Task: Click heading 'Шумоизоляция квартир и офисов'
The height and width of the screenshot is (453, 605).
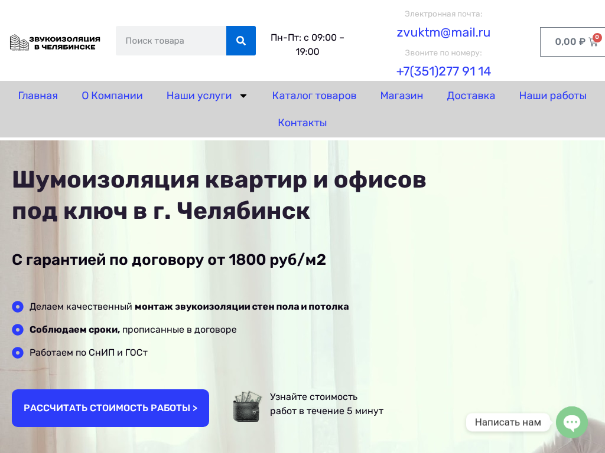Action: pos(219,180)
